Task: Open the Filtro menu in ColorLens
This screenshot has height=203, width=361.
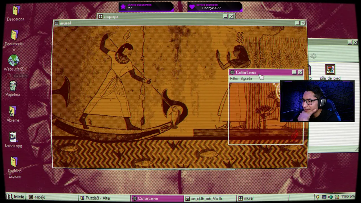Action: click(234, 79)
